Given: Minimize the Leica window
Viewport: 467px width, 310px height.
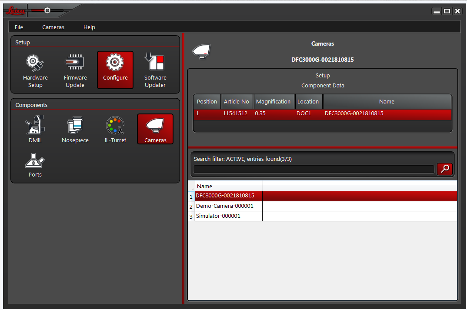Looking at the screenshot, I should (437, 11).
